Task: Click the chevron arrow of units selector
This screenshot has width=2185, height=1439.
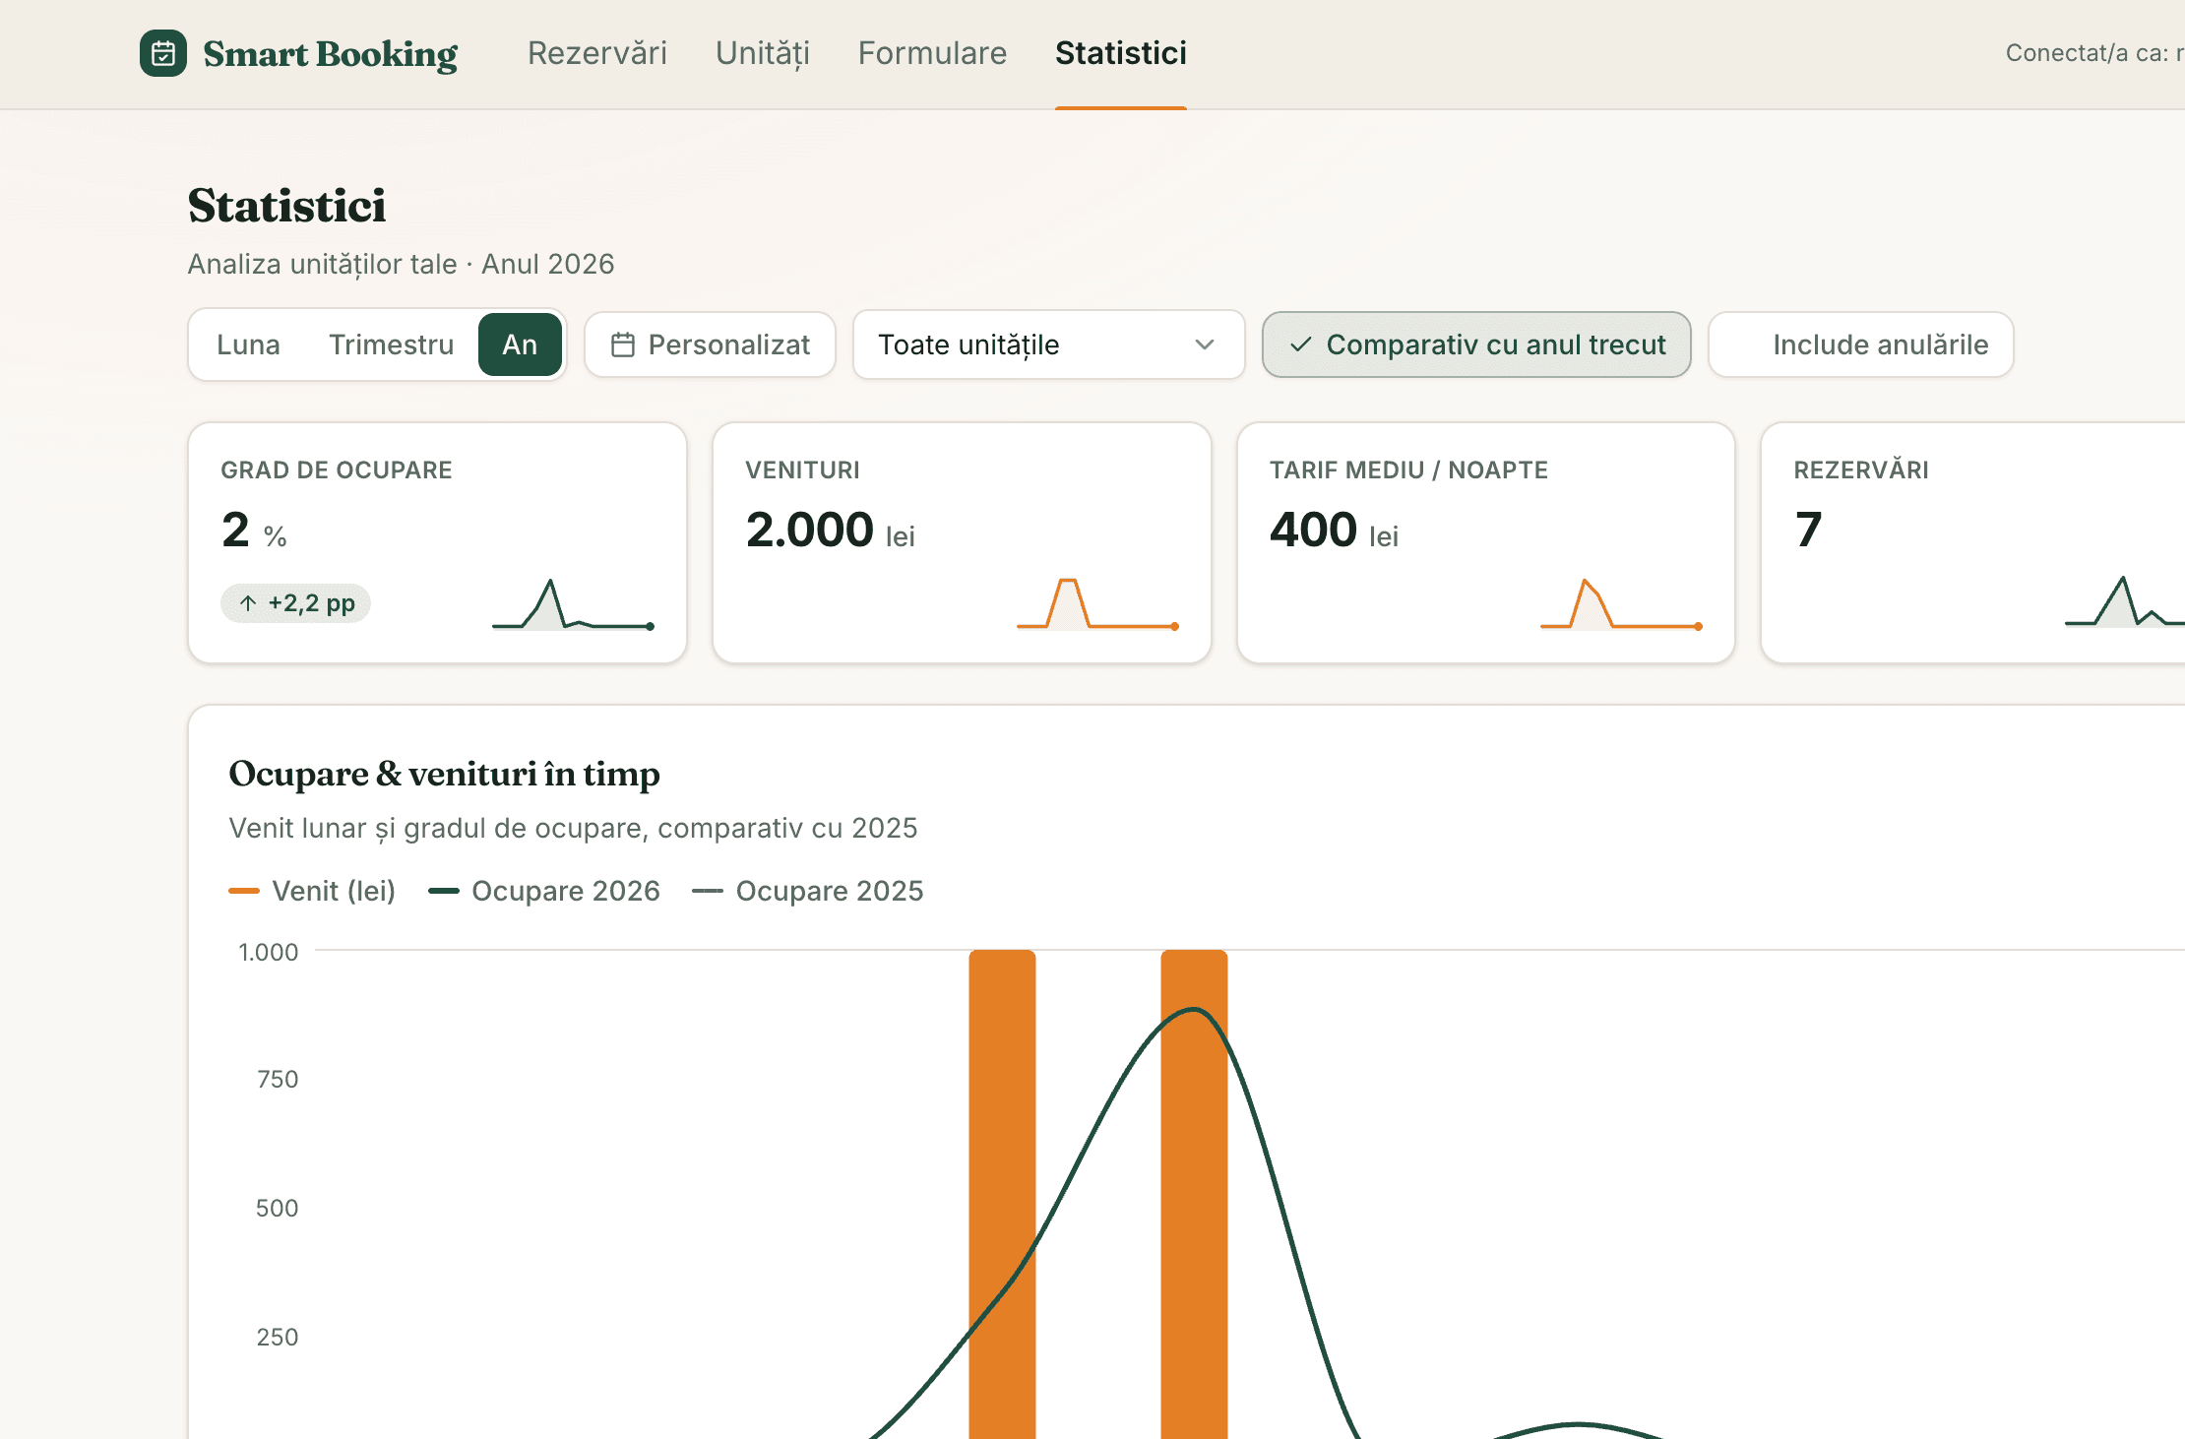Action: [1204, 344]
